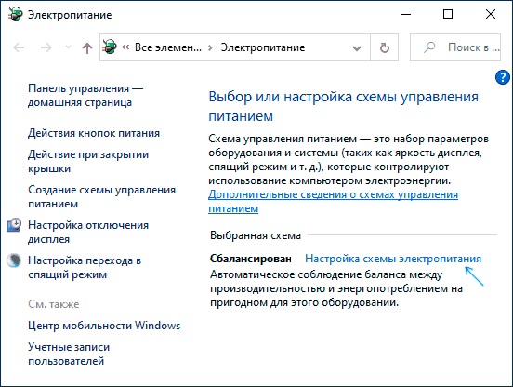Click the forward navigation arrow
This screenshot has height=387, width=513.
click(x=46, y=47)
